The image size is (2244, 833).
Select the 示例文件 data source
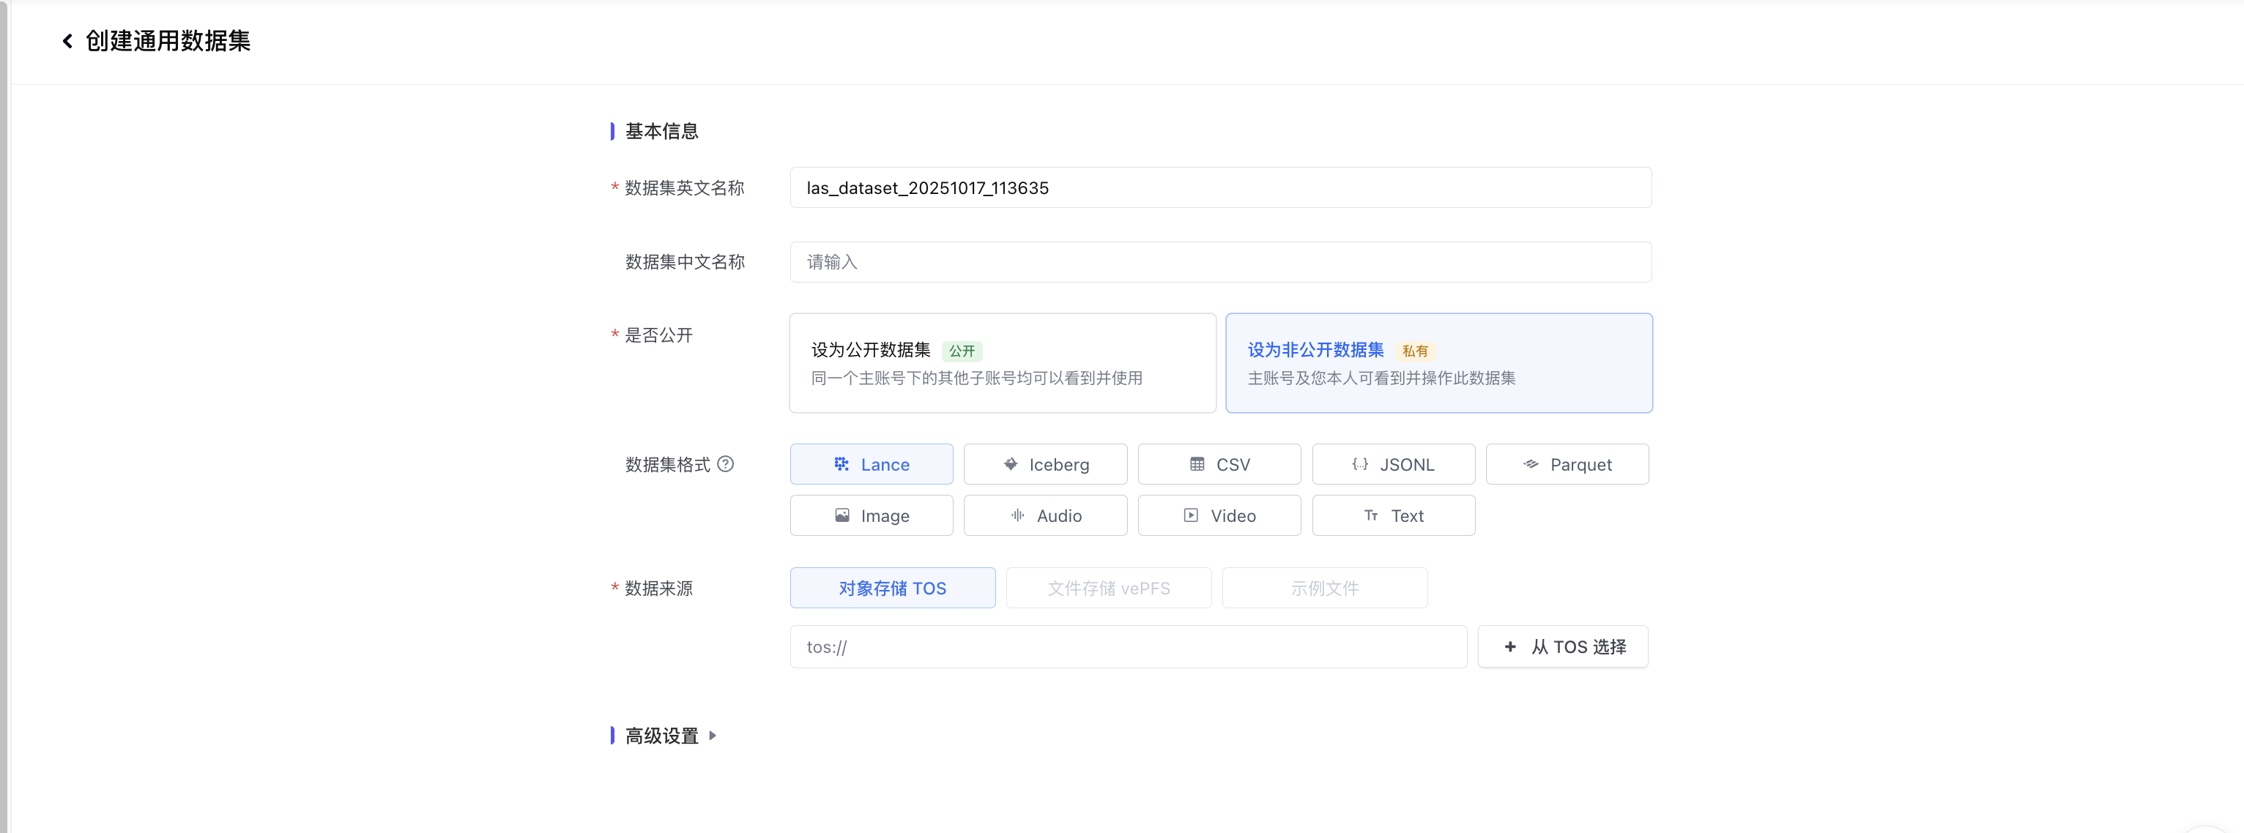(x=1324, y=588)
